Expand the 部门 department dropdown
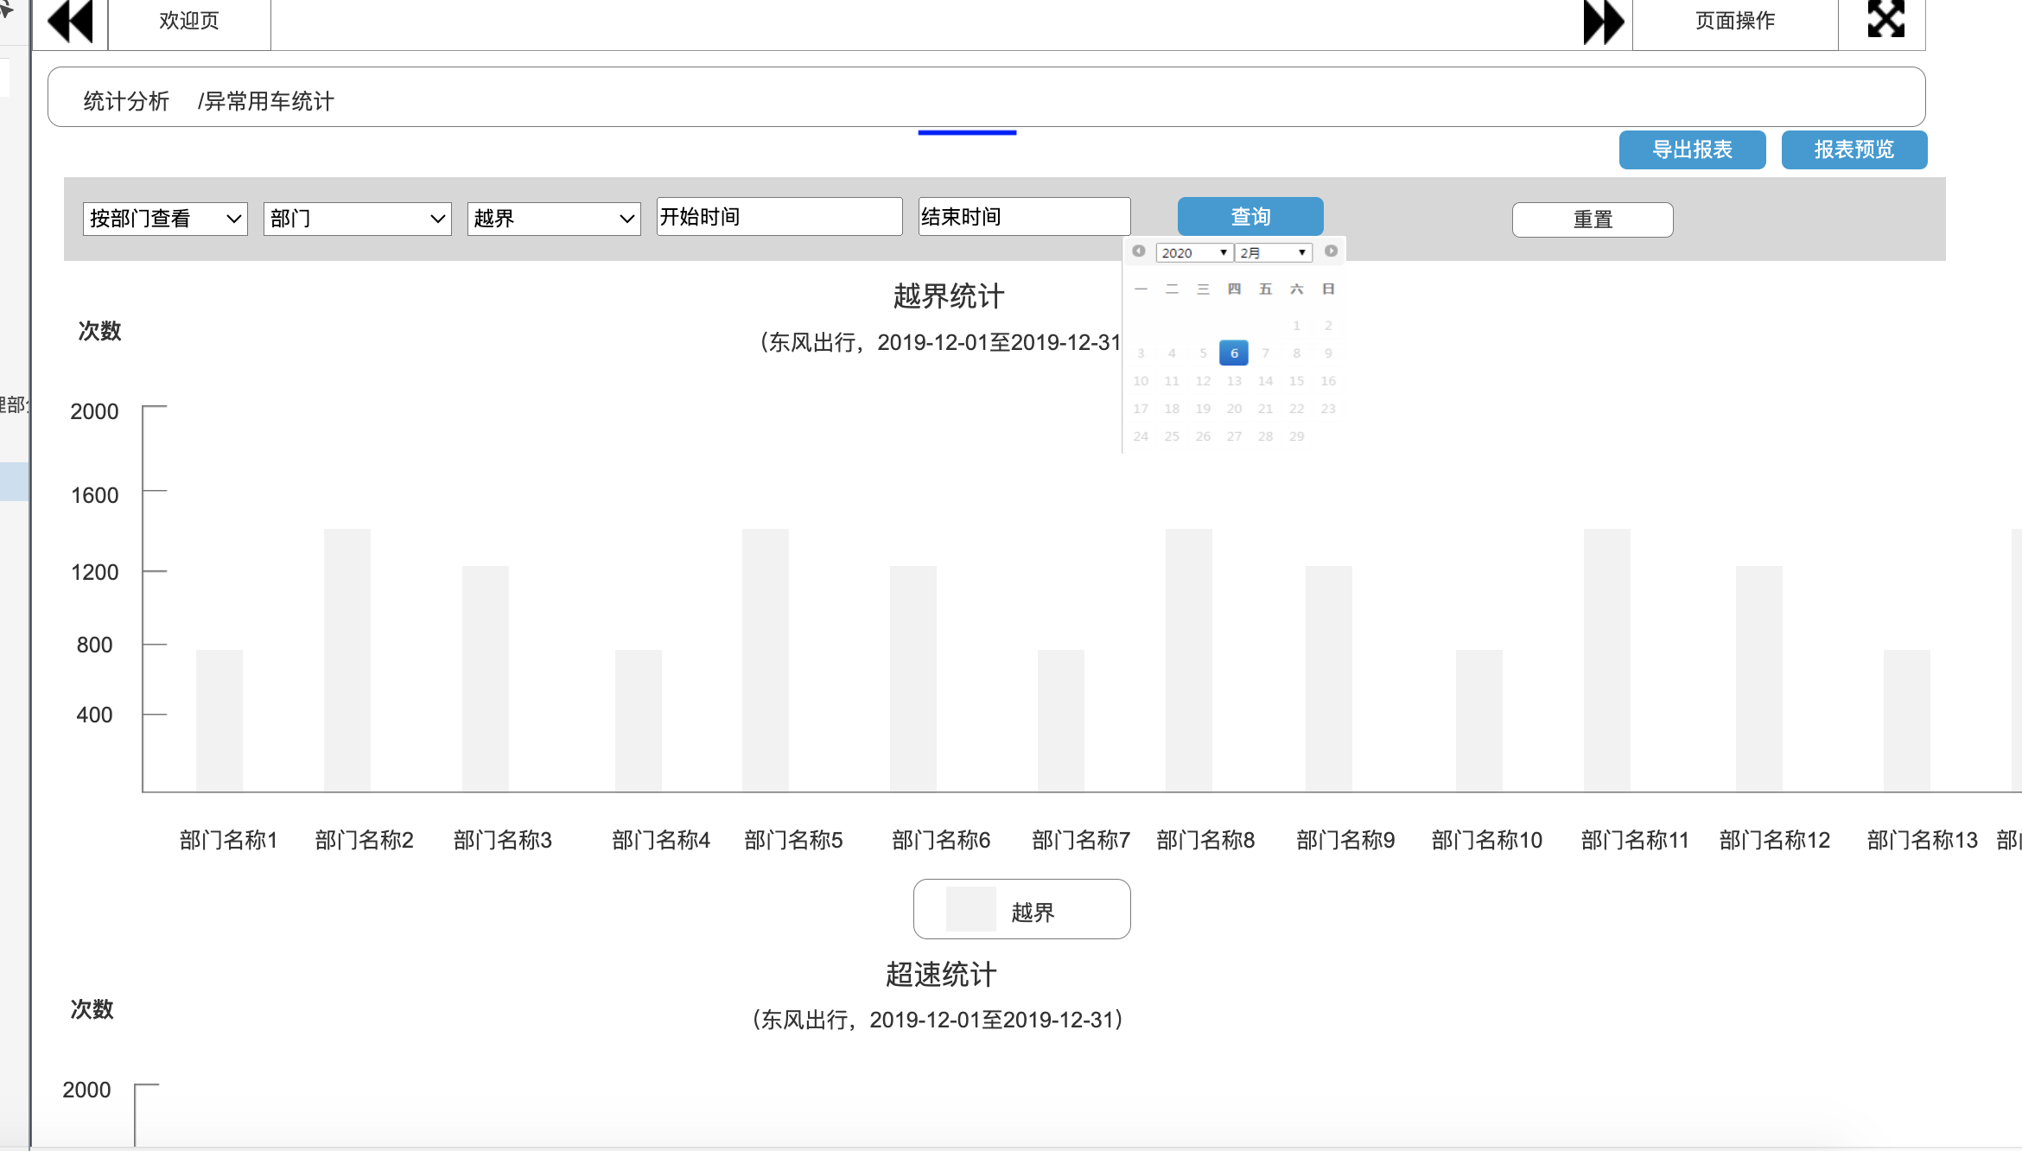 pos(355,215)
